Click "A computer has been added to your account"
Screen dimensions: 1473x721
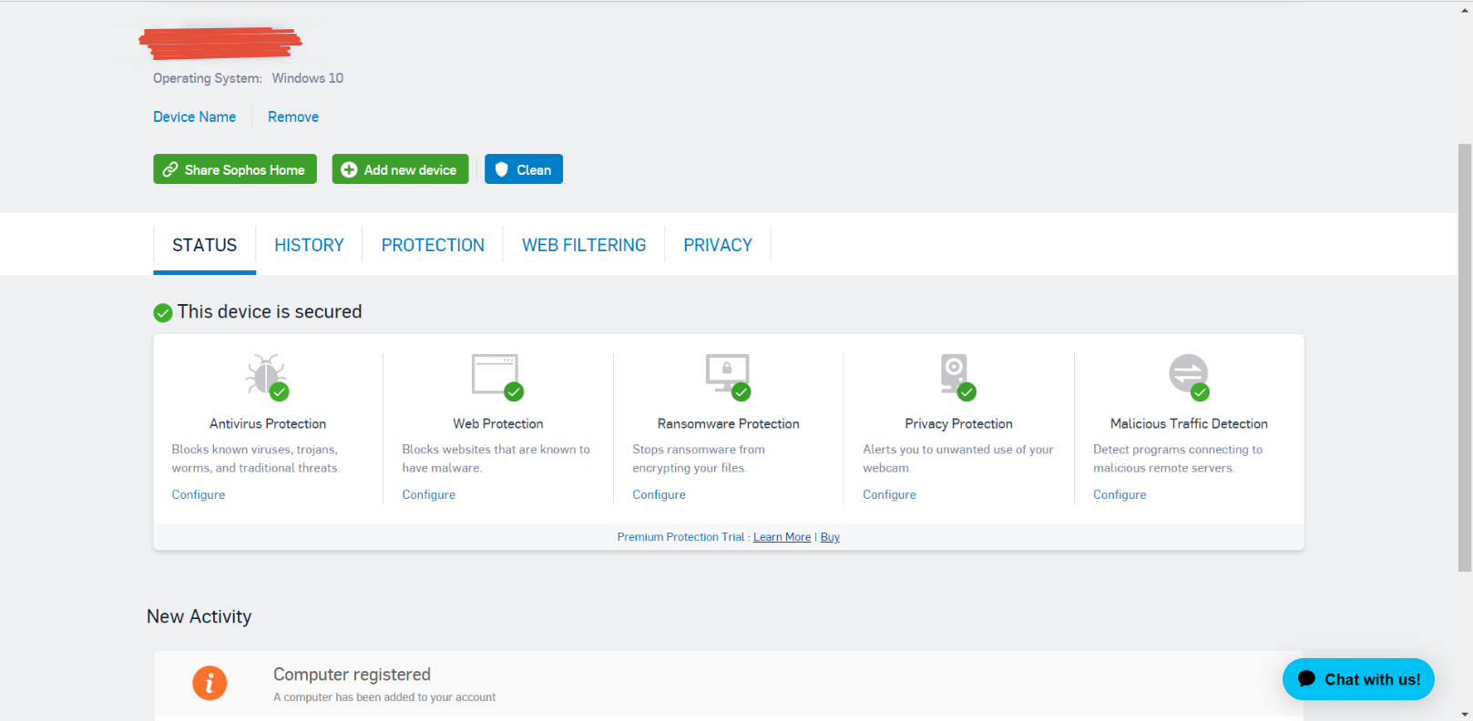point(384,697)
